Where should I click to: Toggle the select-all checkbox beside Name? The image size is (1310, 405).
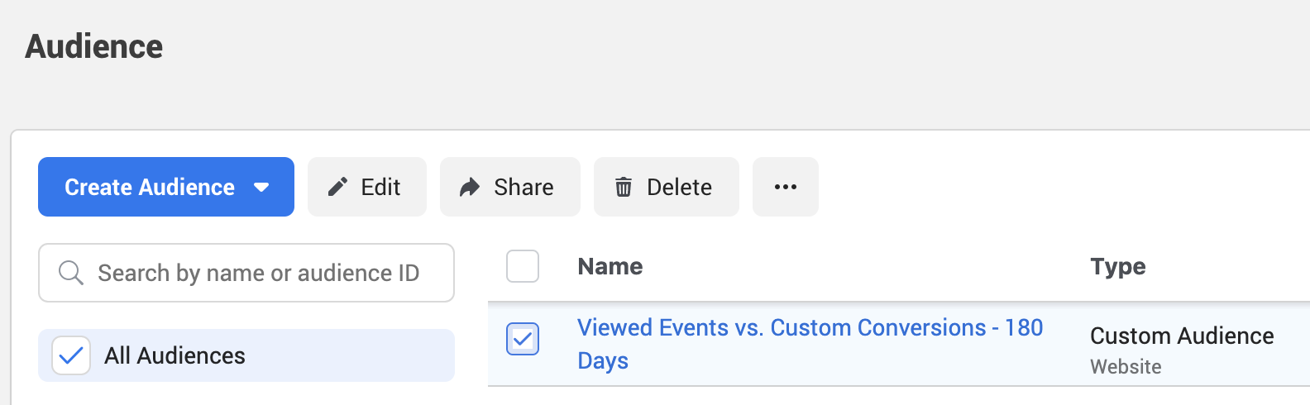(x=523, y=266)
